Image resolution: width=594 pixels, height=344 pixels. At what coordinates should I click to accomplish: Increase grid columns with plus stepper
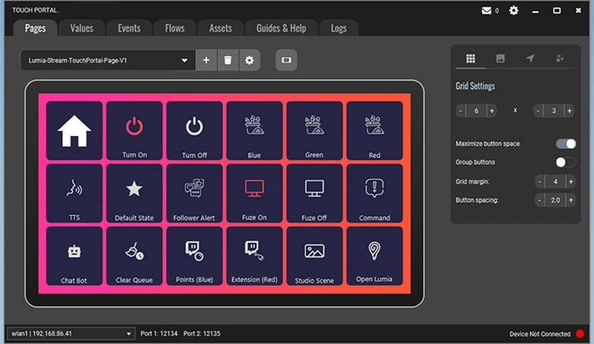point(492,111)
